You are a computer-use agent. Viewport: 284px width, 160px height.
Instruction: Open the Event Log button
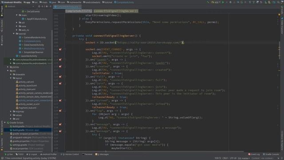point(254,154)
